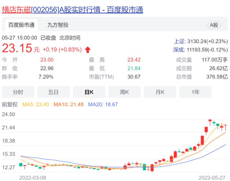Viewport: 230px width, 181px height.
Task: Click the 市盈(TTM) value 30.67
Action: 134,77
